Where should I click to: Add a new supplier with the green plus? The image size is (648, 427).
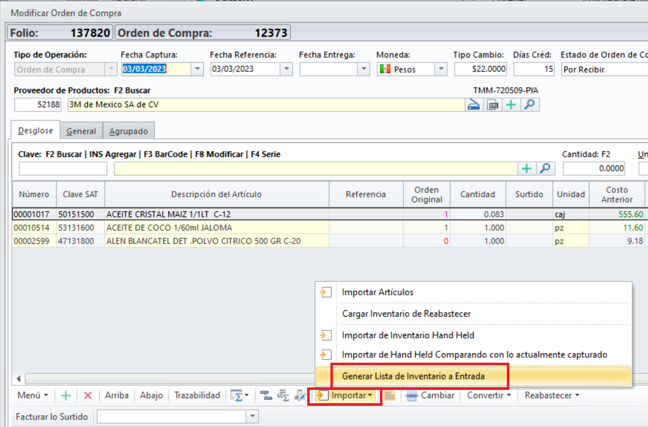coord(511,105)
